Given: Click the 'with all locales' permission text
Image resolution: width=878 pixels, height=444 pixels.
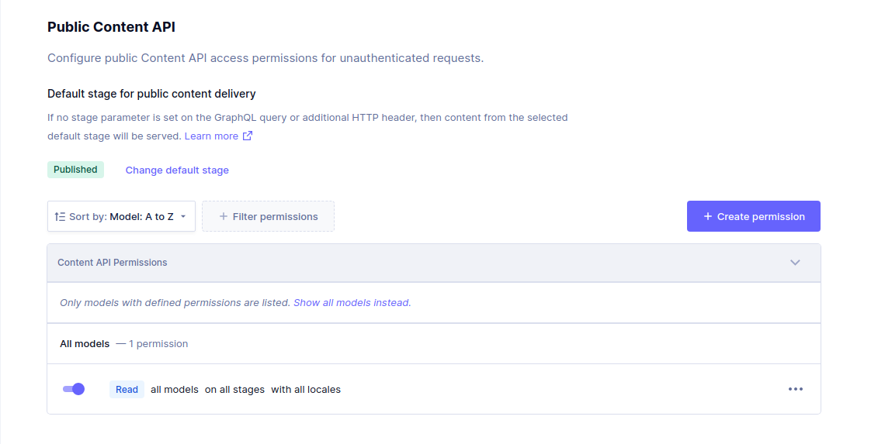Looking at the screenshot, I should 306,390.
